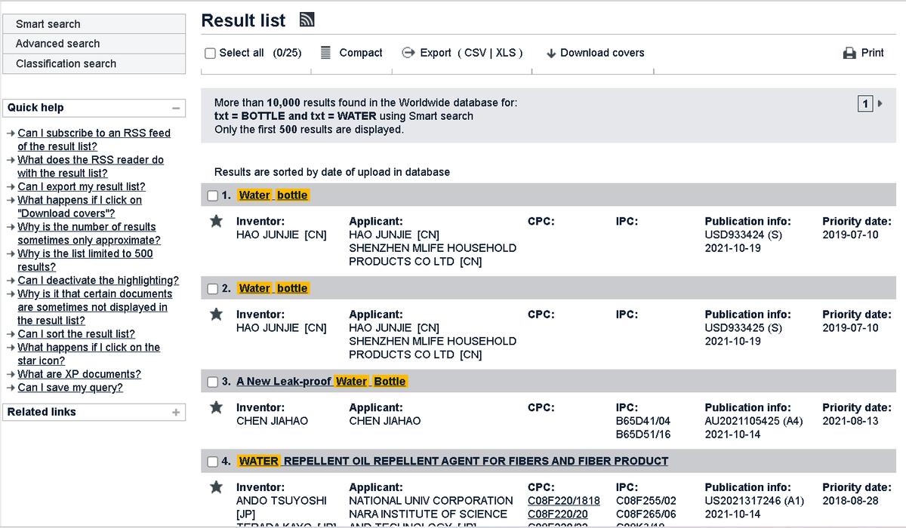
Task: Click the Compact view list icon
Action: click(x=326, y=53)
